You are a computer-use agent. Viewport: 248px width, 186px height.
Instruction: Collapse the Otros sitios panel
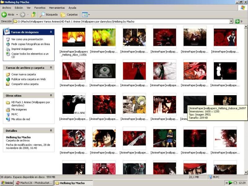pos(51,95)
